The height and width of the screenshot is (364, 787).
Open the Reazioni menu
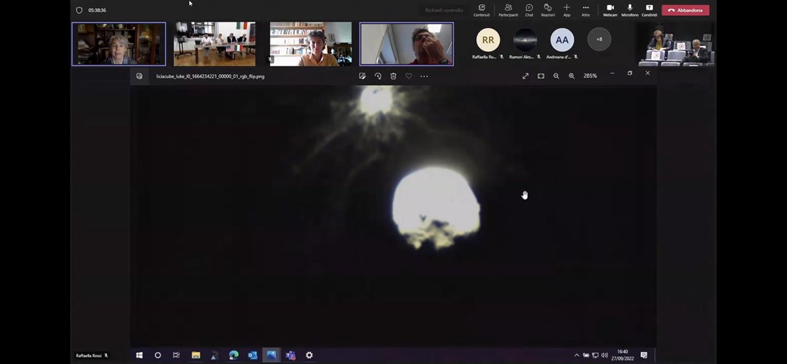(x=548, y=10)
